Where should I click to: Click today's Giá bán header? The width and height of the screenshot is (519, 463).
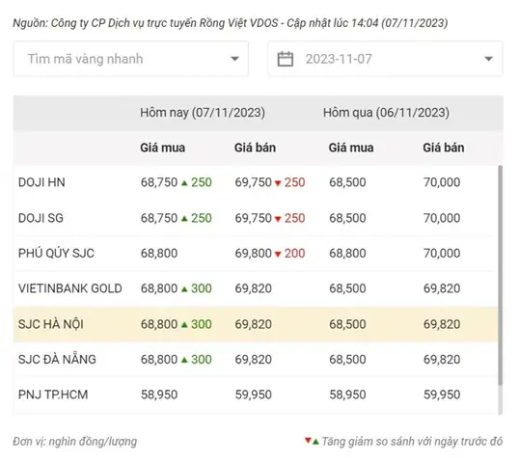click(255, 148)
